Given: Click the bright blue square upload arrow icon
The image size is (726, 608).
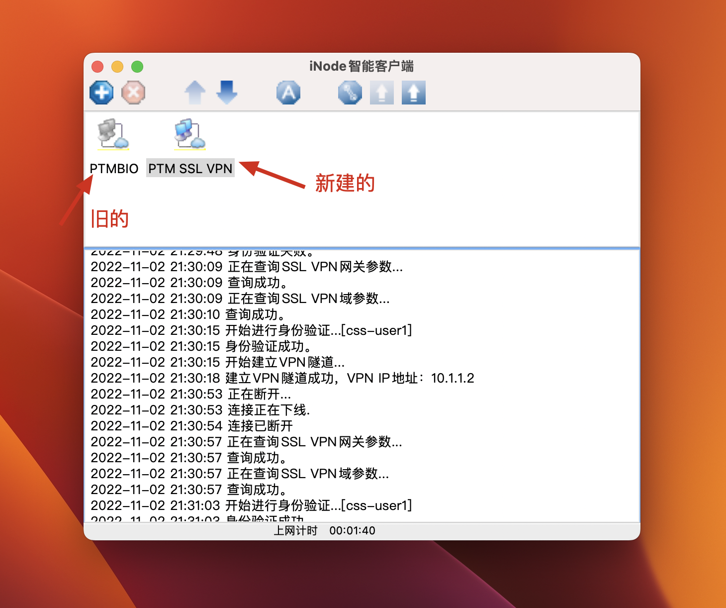Looking at the screenshot, I should (x=414, y=93).
